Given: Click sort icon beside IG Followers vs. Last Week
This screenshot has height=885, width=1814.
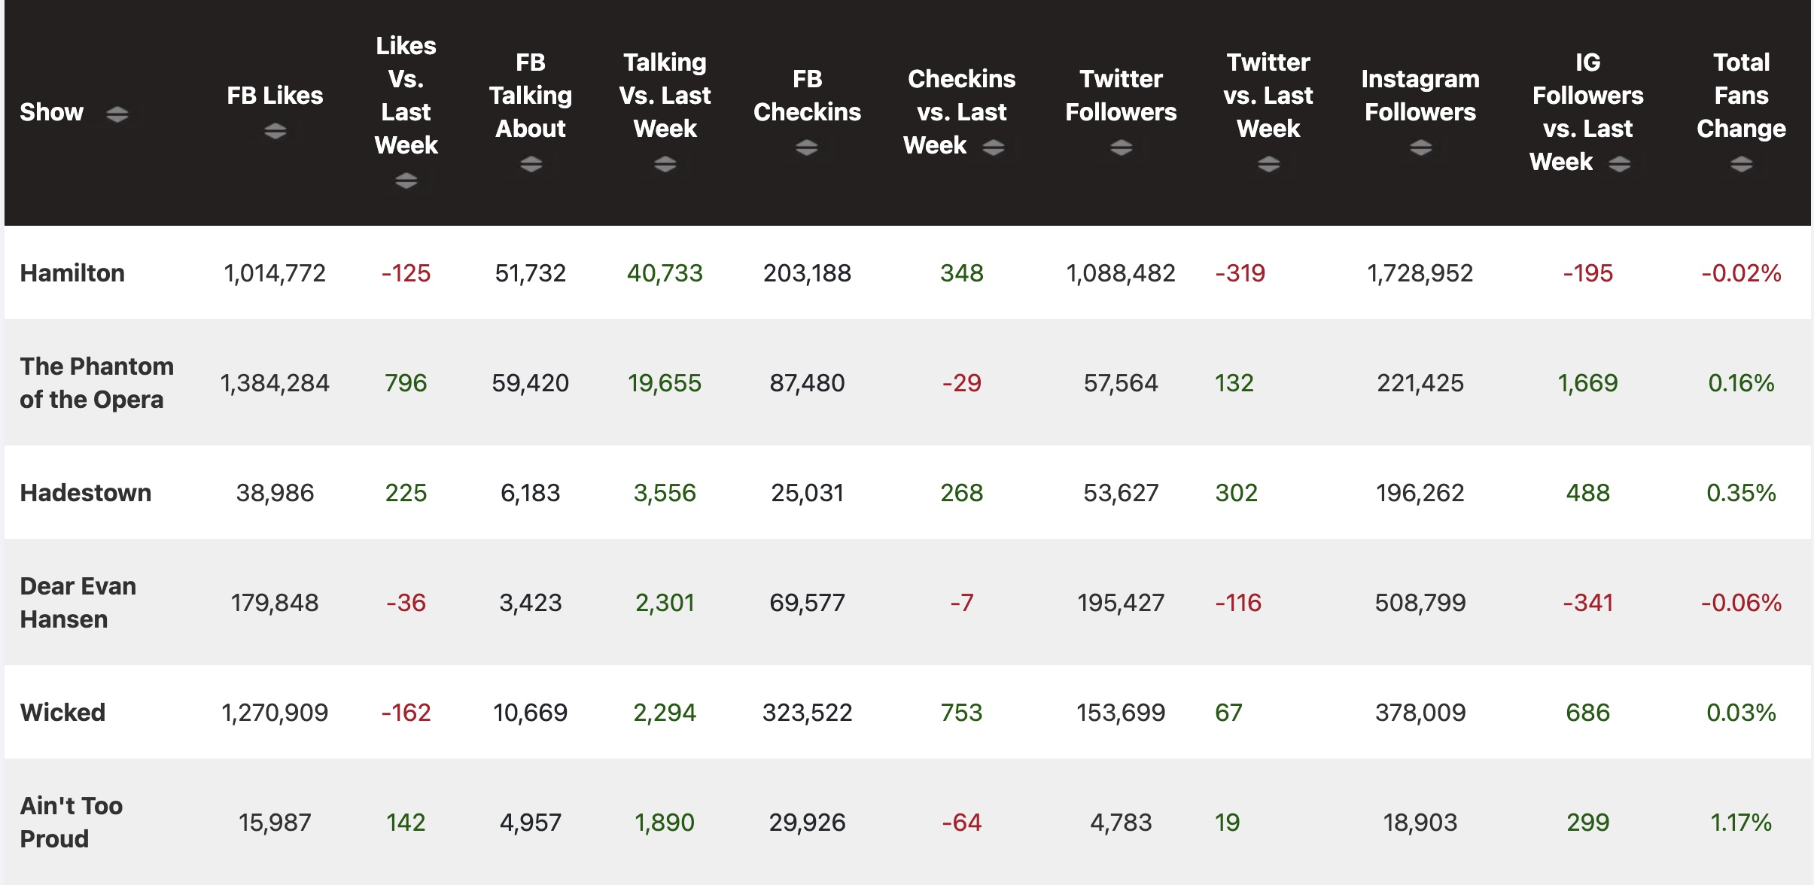Looking at the screenshot, I should click(x=1619, y=164).
